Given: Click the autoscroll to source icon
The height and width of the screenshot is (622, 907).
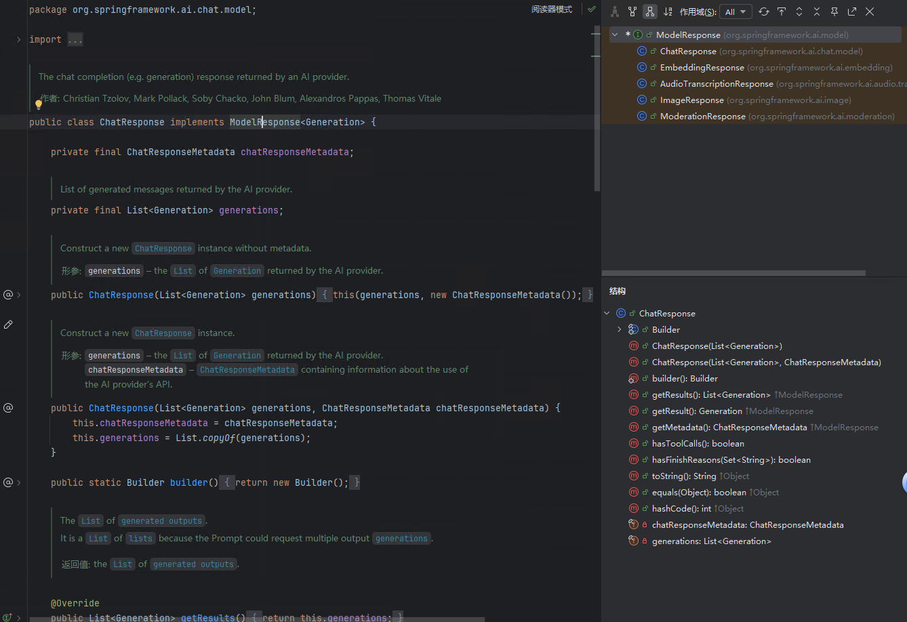Looking at the screenshot, I should (x=782, y=12).
